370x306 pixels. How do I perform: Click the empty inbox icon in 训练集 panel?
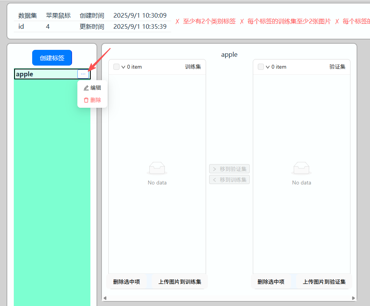[x=157, y=168]
